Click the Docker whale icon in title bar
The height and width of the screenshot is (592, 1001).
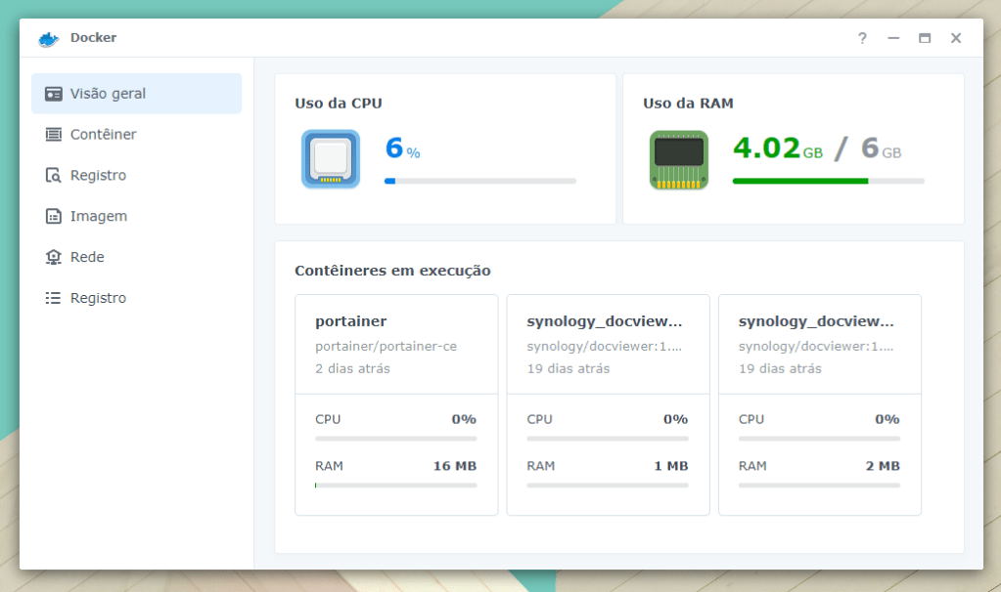tap(49, 38)
